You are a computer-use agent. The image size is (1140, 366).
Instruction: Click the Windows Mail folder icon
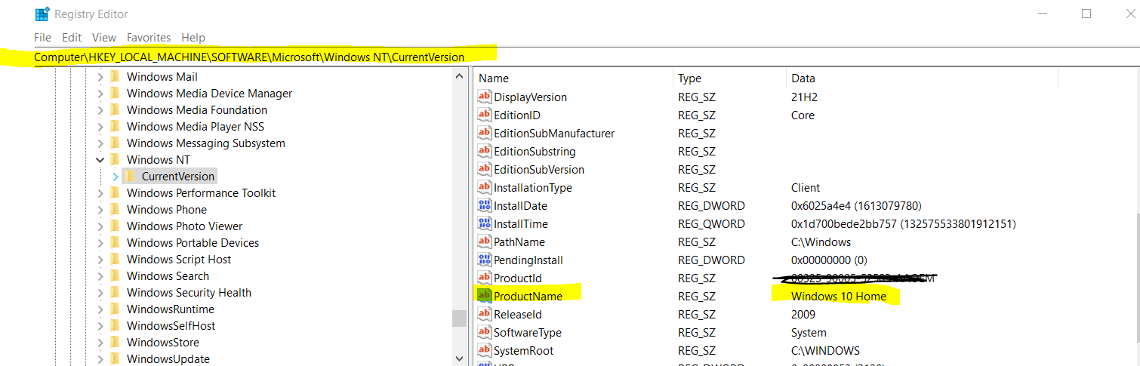[115, 76]
